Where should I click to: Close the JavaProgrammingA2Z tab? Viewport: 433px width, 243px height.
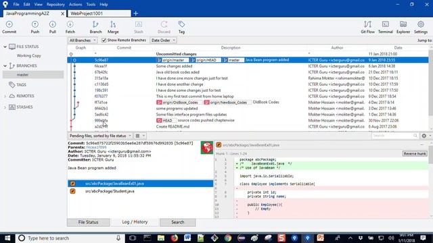coord(62,13)
